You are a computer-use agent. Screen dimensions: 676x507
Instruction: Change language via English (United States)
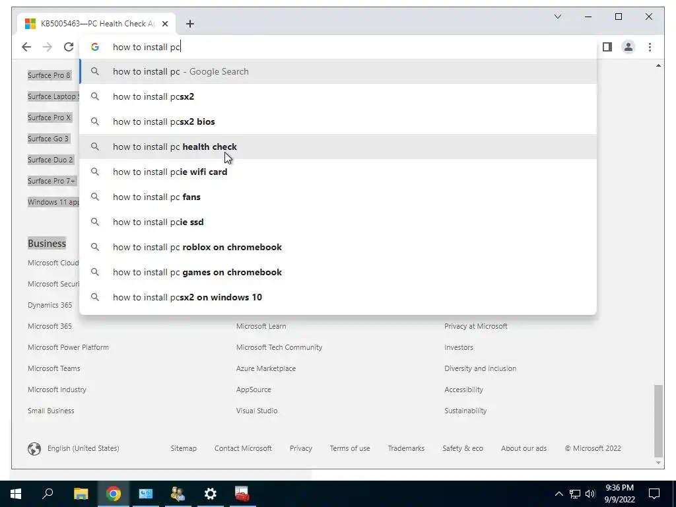coord(74,448)
